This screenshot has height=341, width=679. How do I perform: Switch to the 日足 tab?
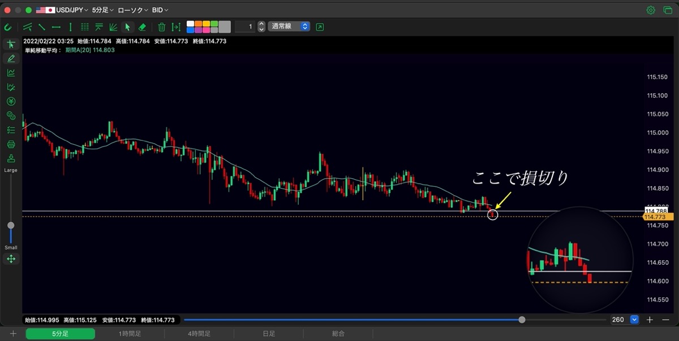point(269,334)
